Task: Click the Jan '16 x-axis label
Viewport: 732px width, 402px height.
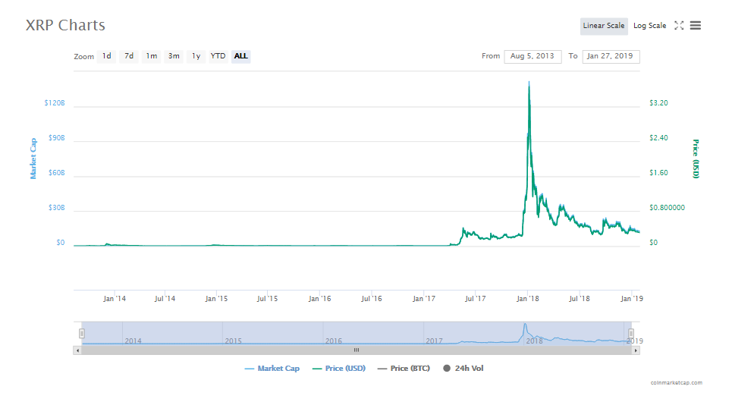Action: point(319,298)
